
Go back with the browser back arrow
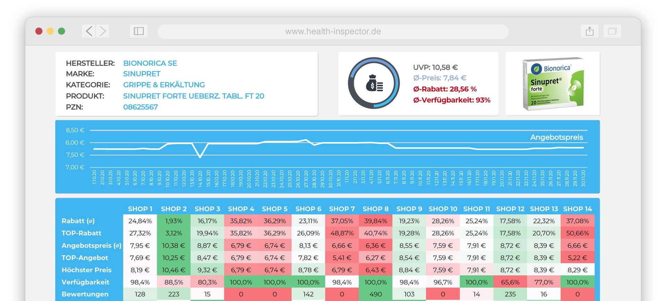tap(89, 31)
